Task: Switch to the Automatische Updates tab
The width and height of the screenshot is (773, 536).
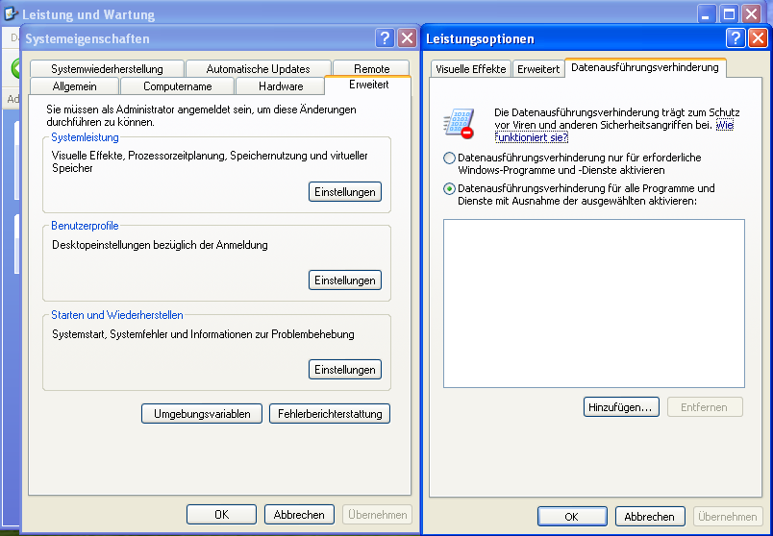Action: click(258, 69)
